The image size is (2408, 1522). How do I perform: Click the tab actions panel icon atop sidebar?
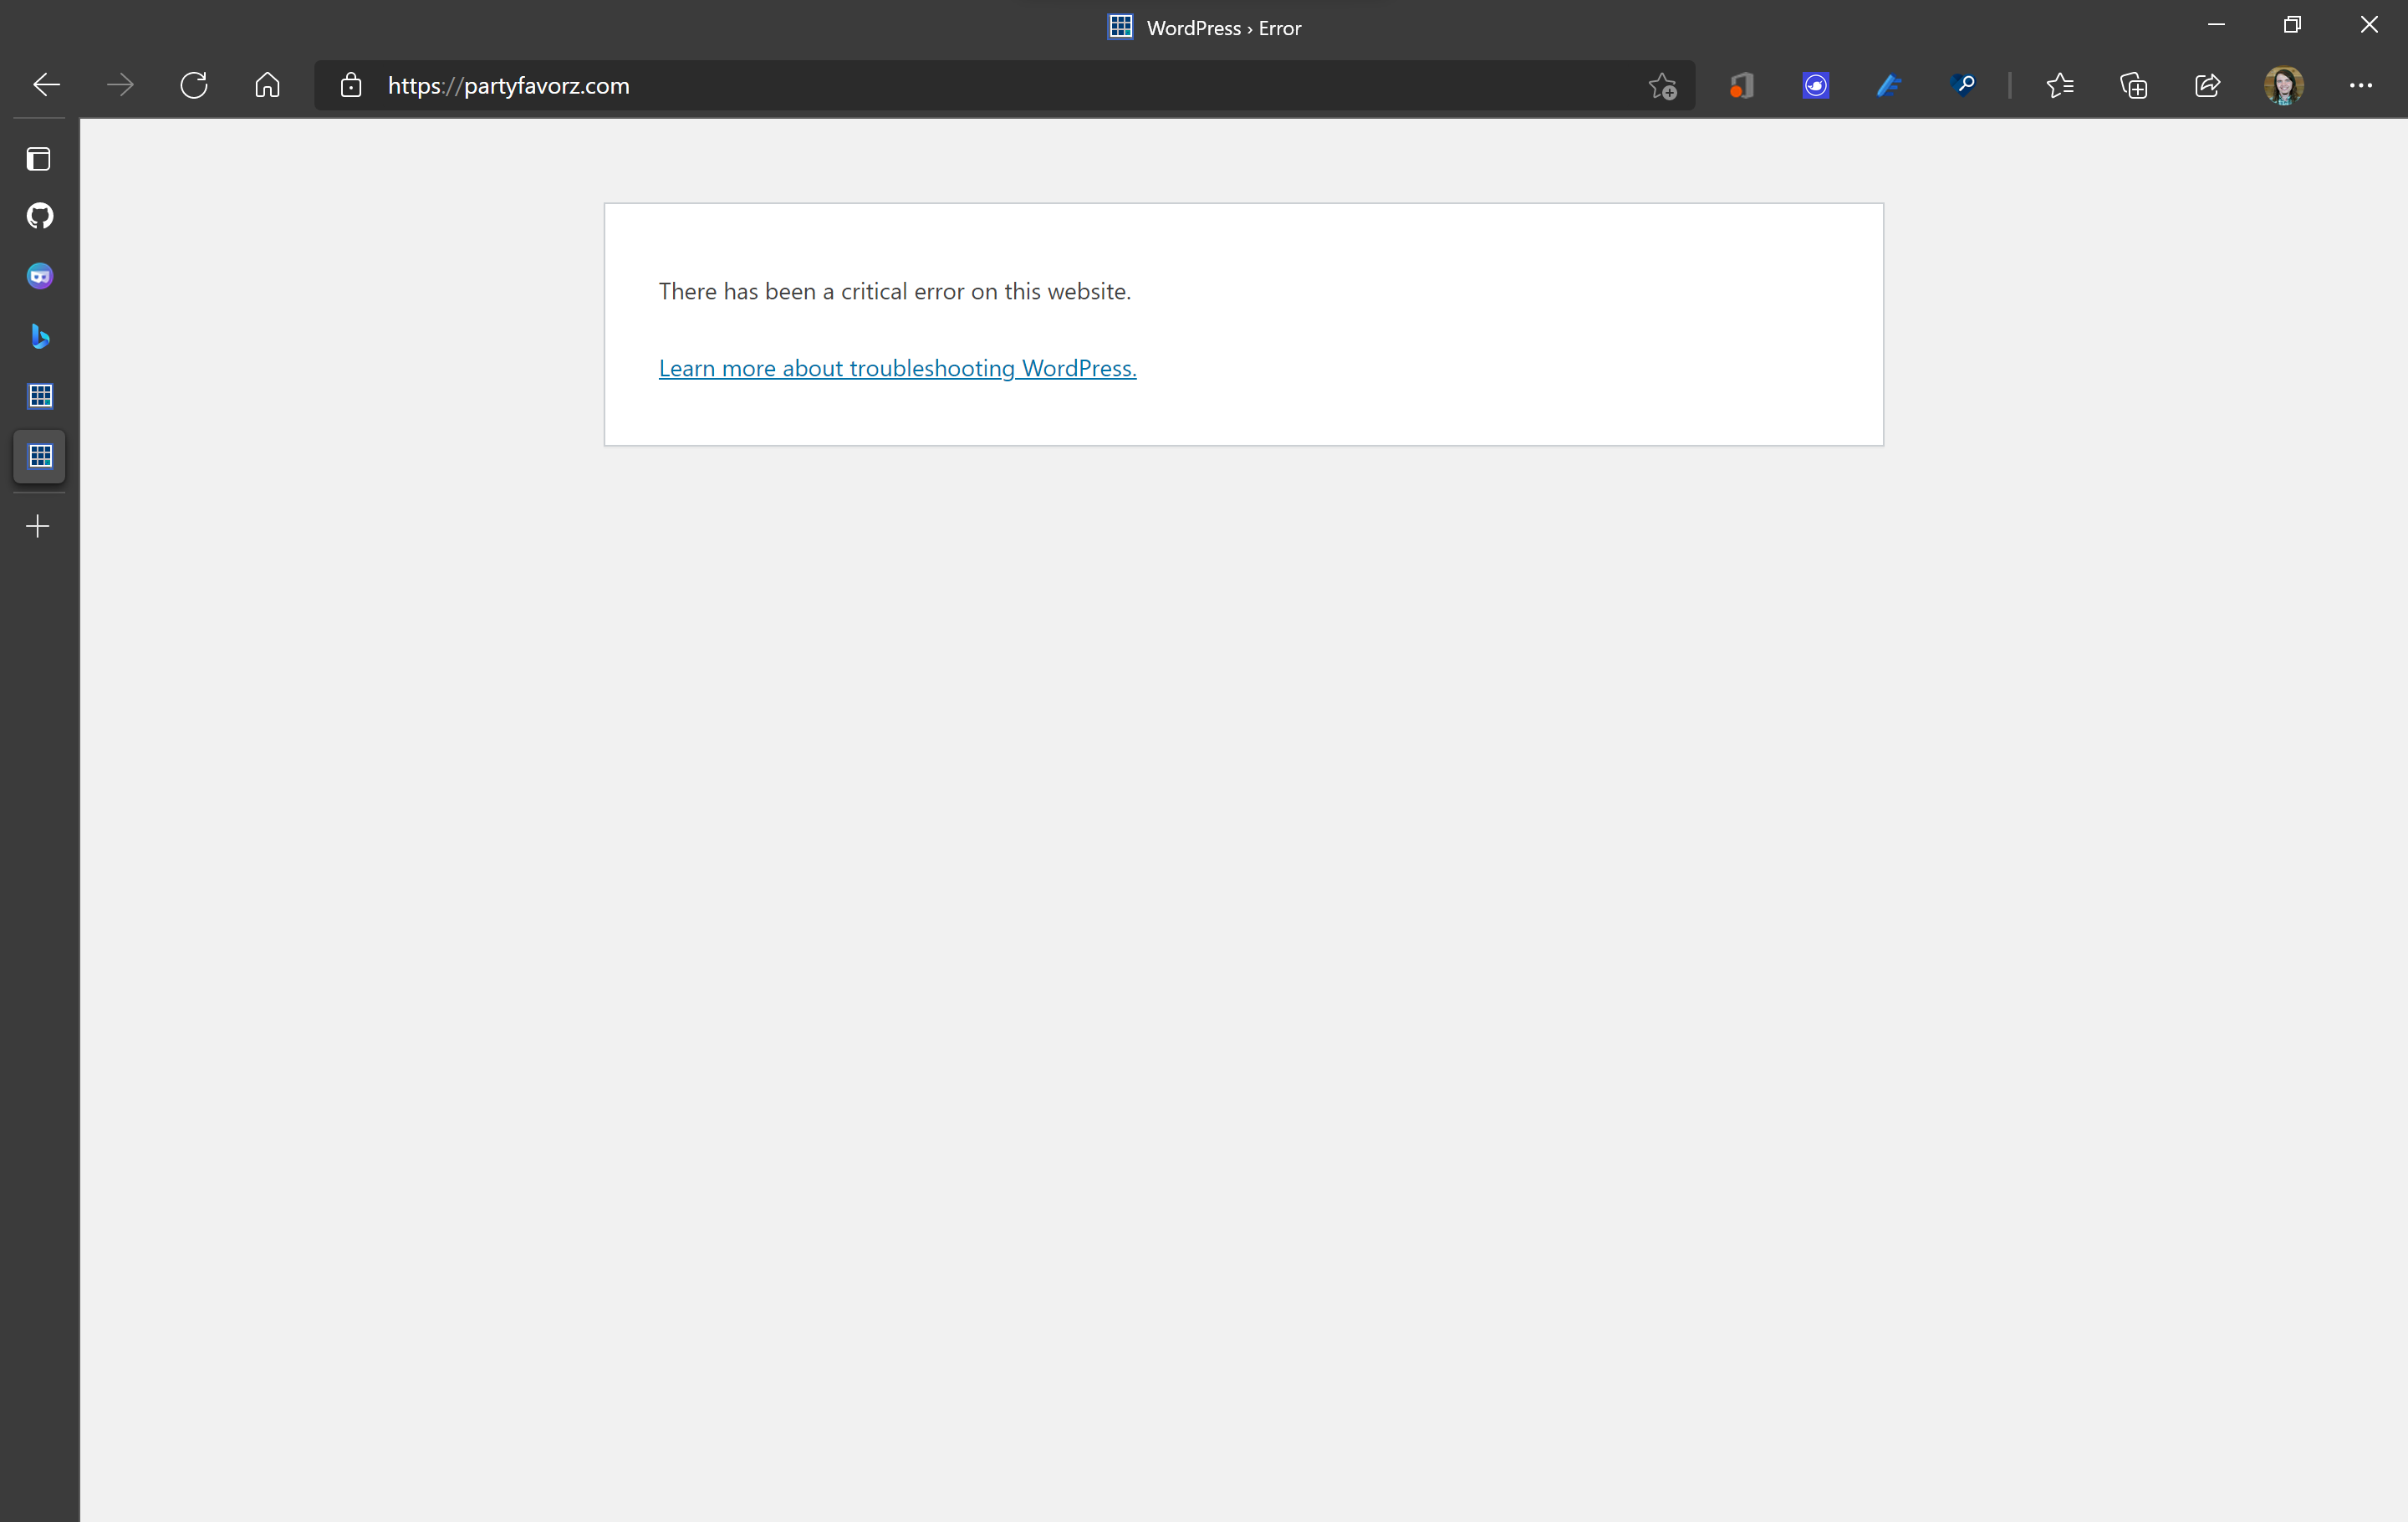[x=38, y=158]
